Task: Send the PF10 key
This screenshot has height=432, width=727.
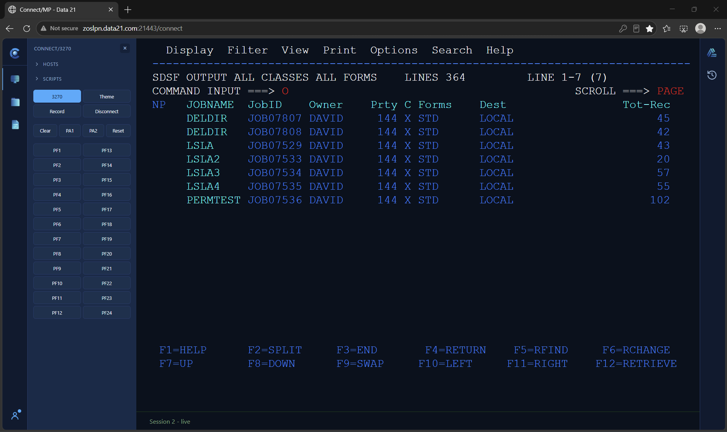Action: click(x=57, y=283)
